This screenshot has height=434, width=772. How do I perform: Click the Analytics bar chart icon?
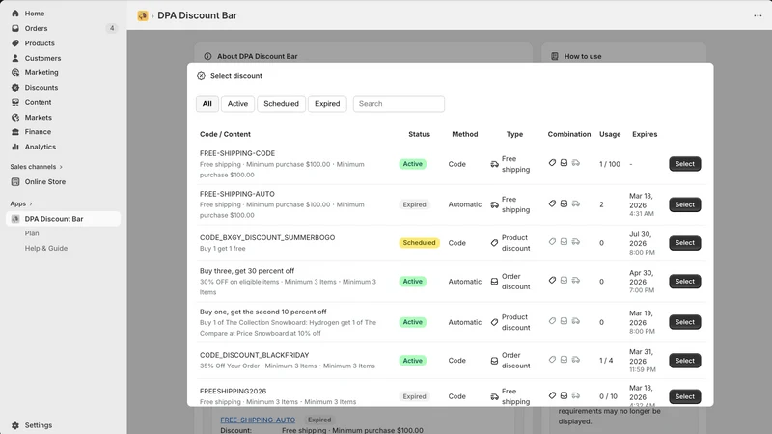[15, 147]
